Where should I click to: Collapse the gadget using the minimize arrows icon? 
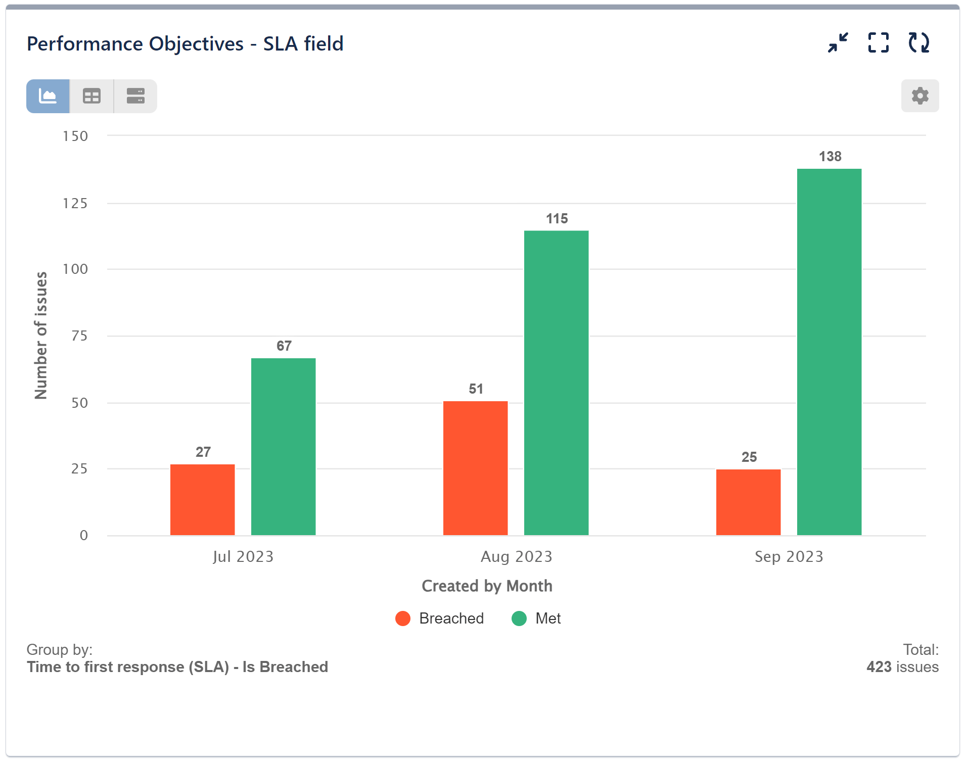pos(838,43)
